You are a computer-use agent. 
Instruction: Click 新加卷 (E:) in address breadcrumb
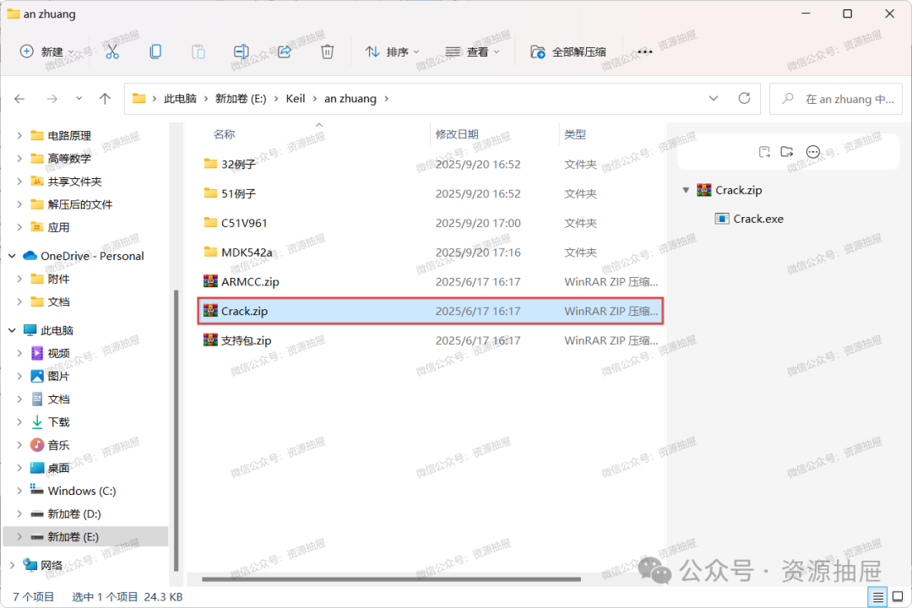click(x=241, y=99)
